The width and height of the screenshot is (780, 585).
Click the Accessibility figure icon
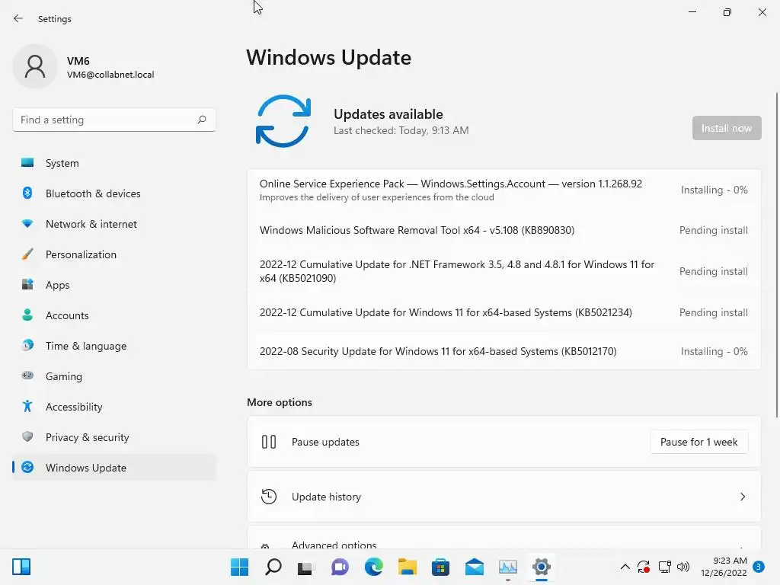(27, 407)
